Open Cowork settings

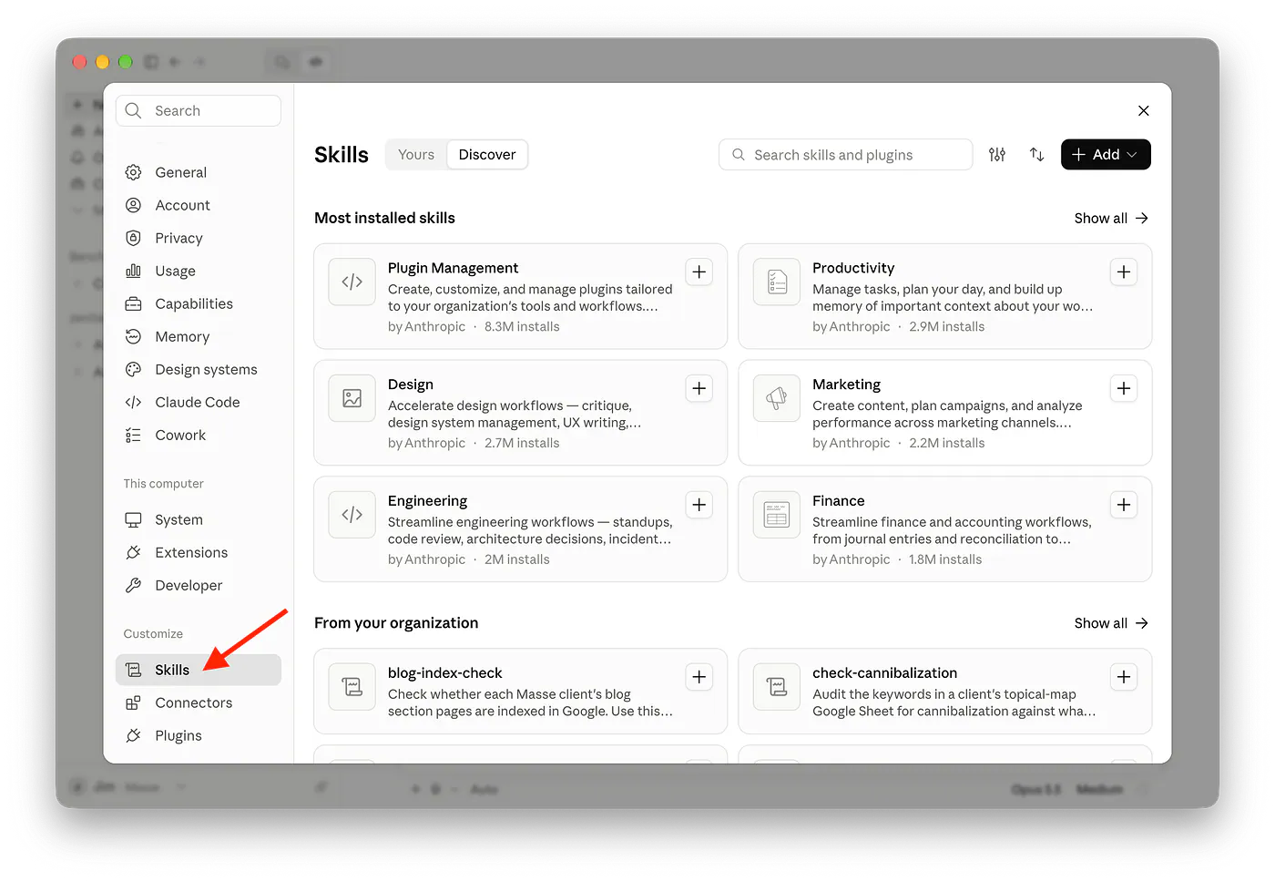coord(199,435)
